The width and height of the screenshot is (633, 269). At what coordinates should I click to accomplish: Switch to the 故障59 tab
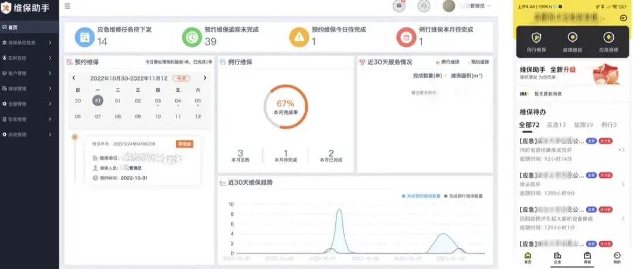(x=584, y=125)
